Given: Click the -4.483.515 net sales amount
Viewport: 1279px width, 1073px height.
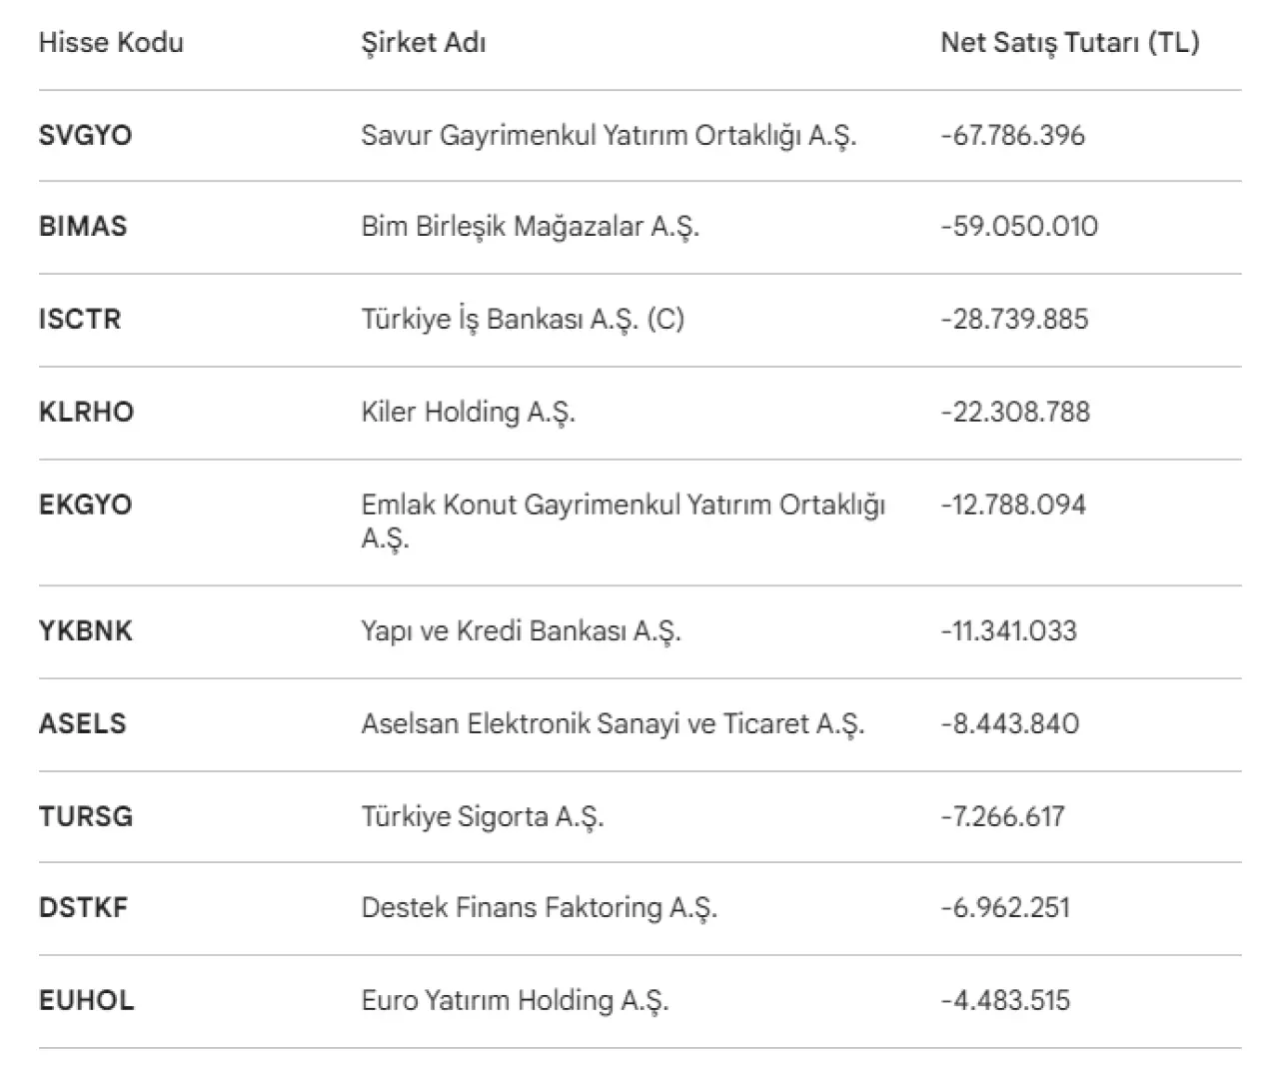Looking at the screenshot, I should click(1005, 1001).
